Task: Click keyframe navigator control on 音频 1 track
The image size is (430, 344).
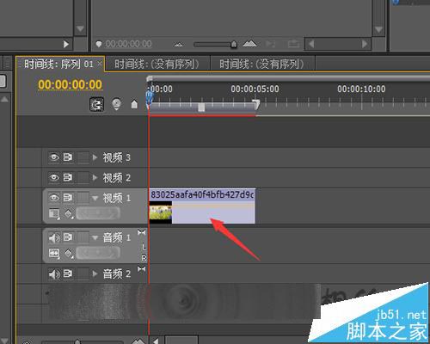Action: [x=98, y=253]
